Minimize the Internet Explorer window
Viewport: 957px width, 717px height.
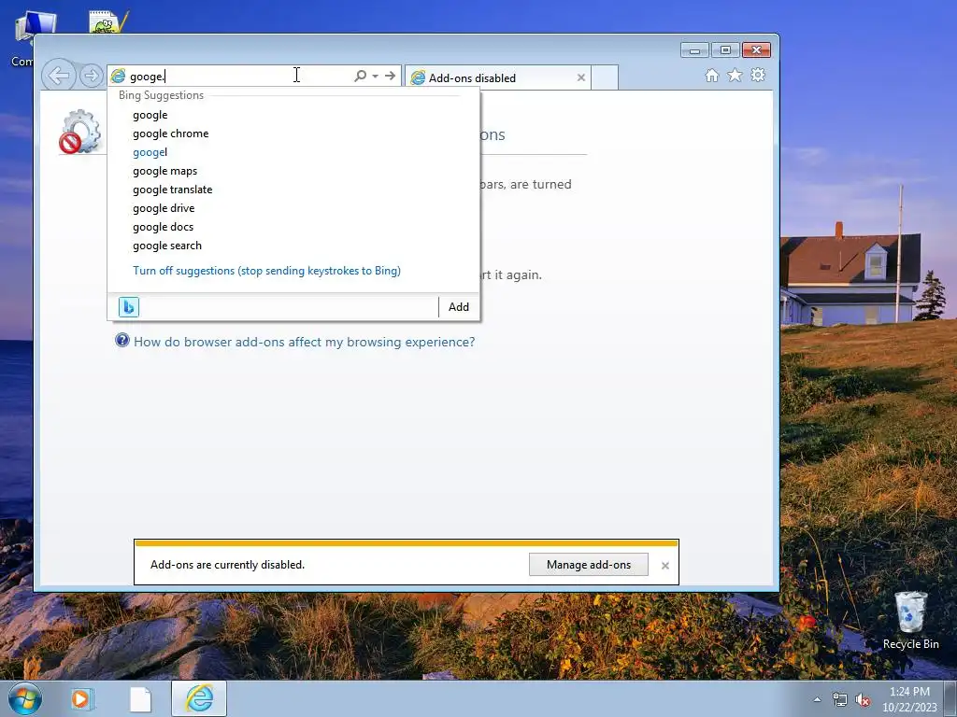tap(694, 50)
